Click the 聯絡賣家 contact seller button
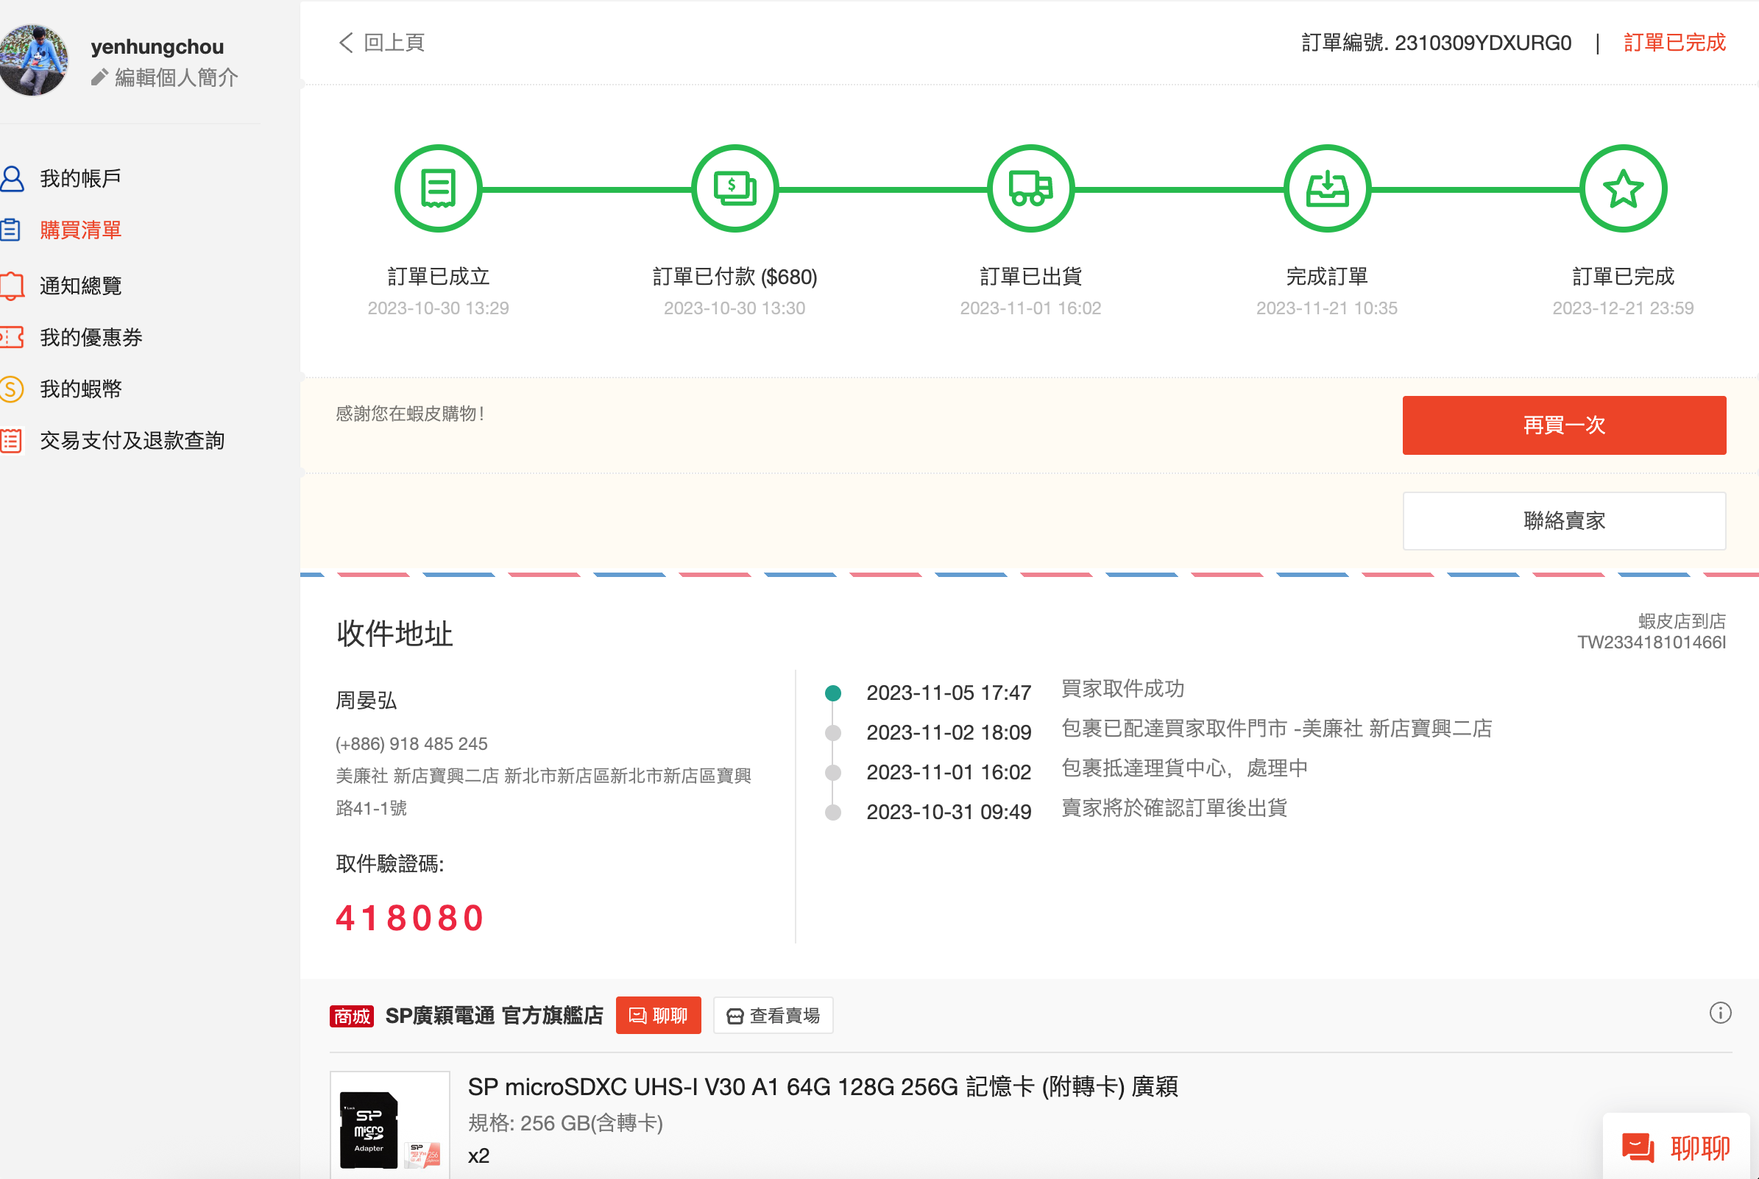 [x=1563, y=521]
